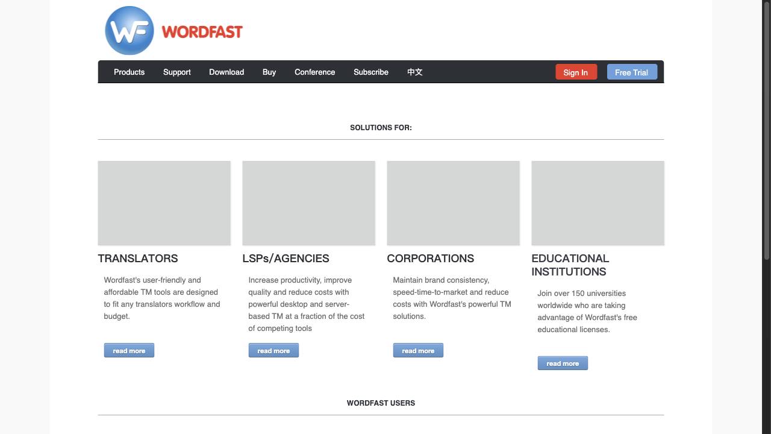Open the Educational Institutions image placeholder
This screenshot has height=434, width=771.
[x=598, y=203]
